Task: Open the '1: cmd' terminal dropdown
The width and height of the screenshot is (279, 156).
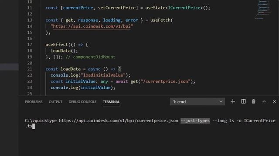Action: coord(197,102)
